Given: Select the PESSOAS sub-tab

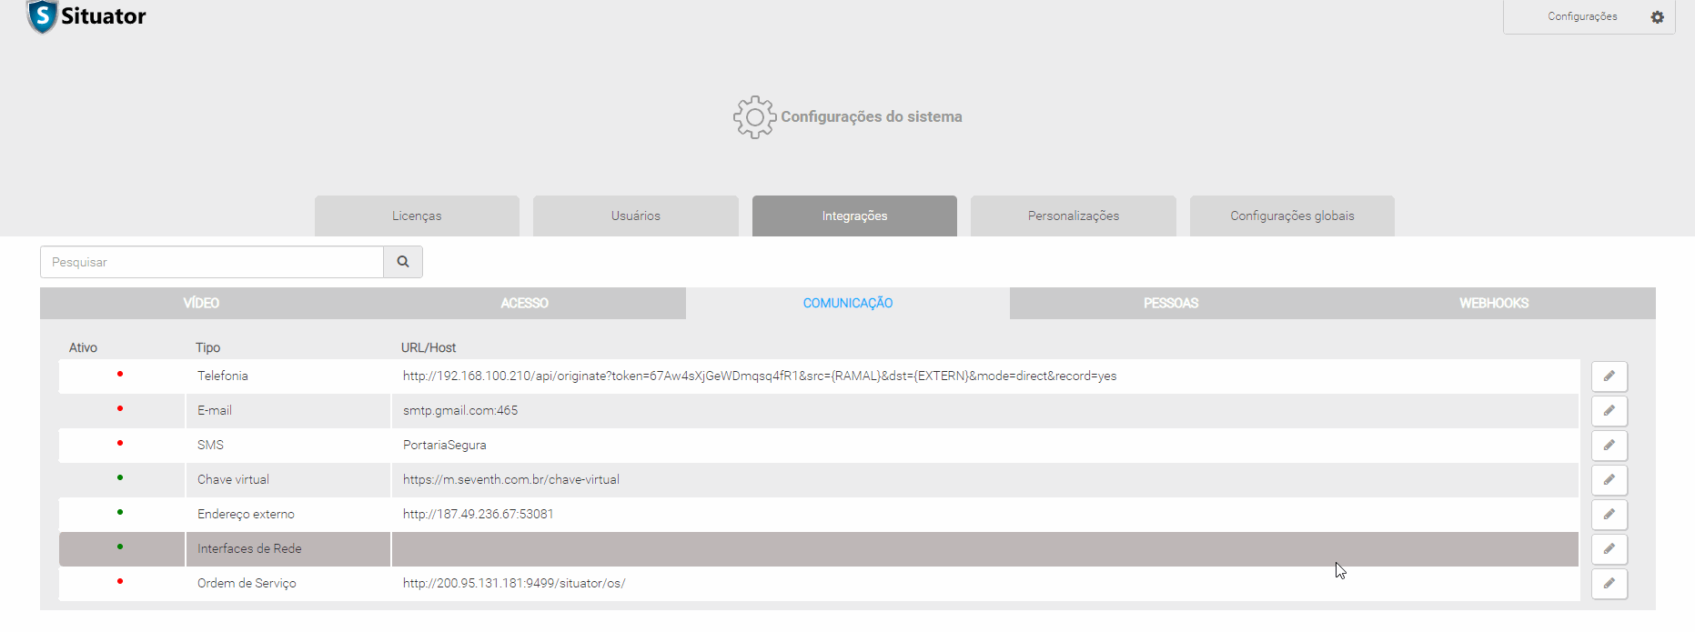Looking at the screenshot, I should [1170, 304].
